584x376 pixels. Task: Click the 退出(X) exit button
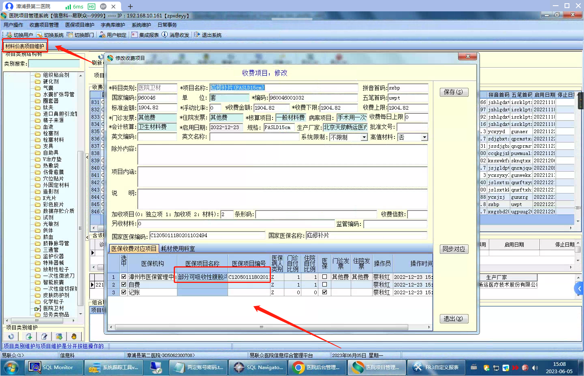click(454, 319)
